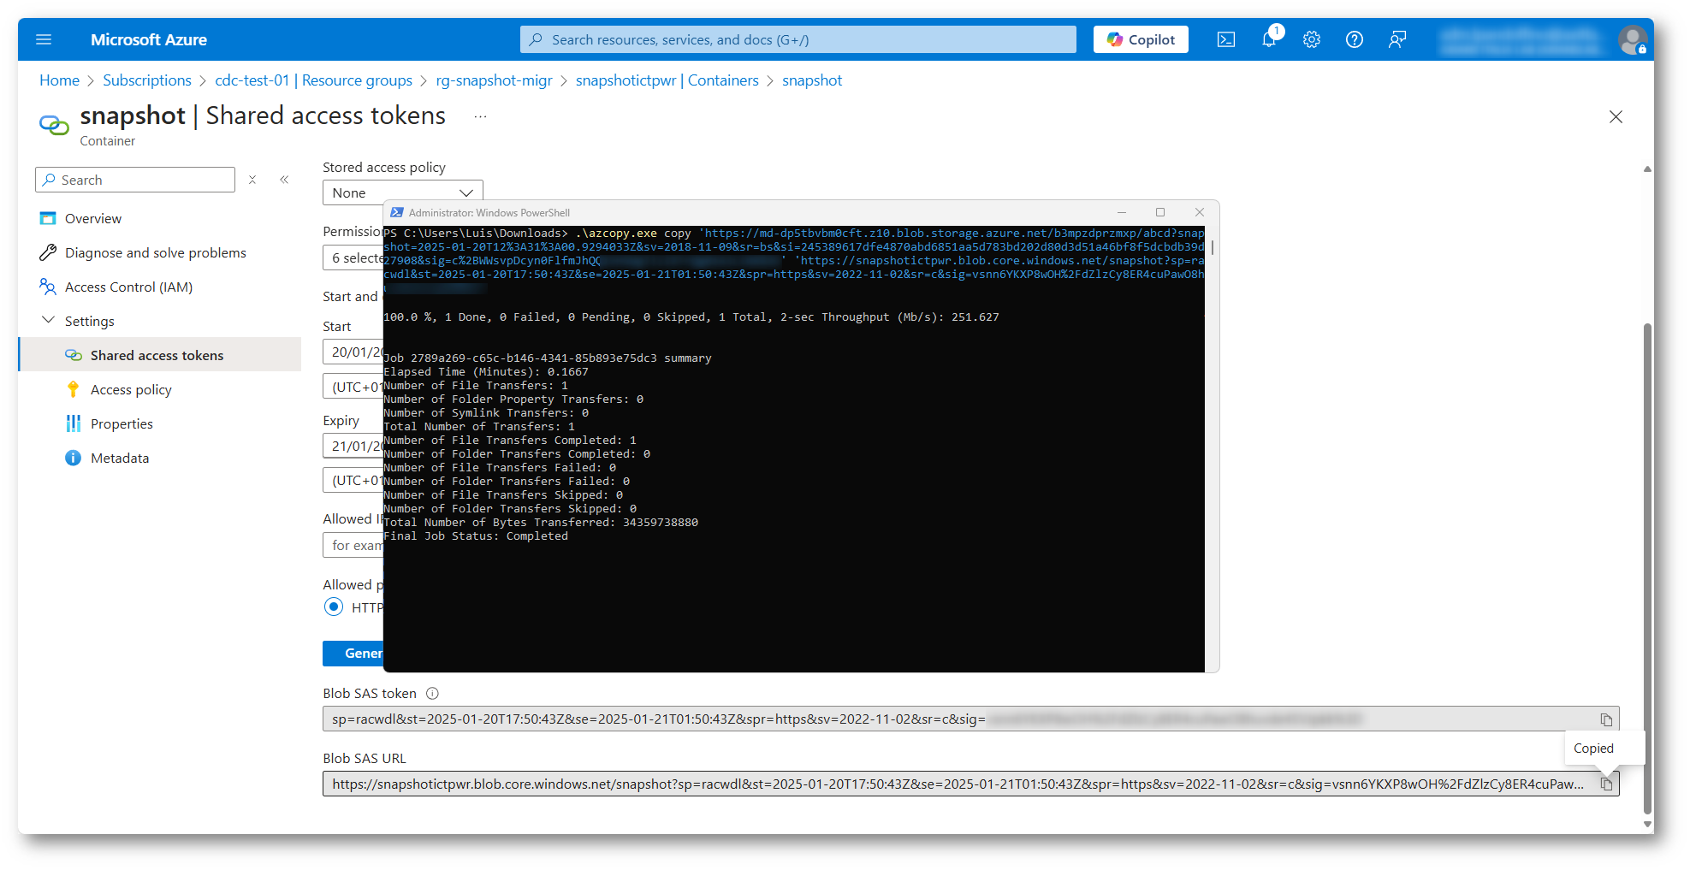Viewport: 1690px width, 870px height.
Task: Go to Overview in sidebar
Action: click(93, 219)
